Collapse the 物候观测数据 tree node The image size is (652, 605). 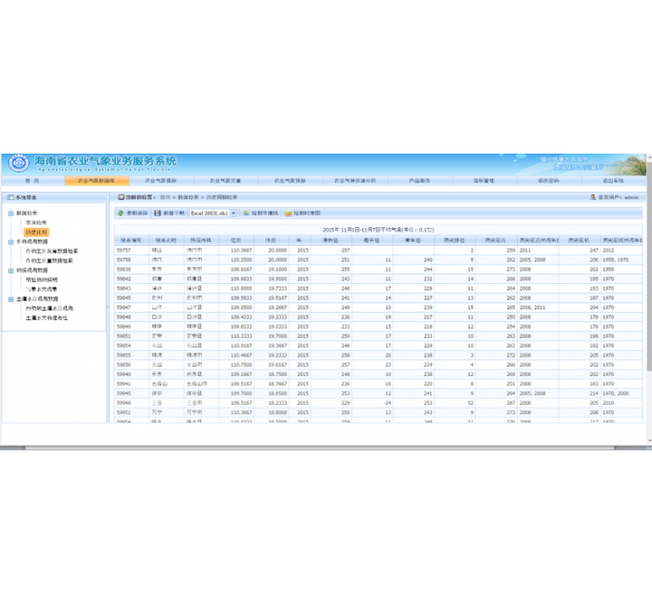pos(10,270)
